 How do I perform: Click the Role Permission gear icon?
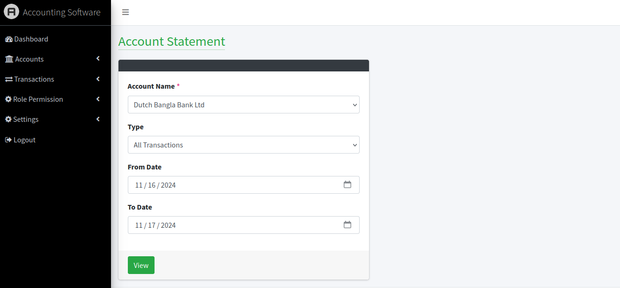pyautogui.click(x=8, y=99)
